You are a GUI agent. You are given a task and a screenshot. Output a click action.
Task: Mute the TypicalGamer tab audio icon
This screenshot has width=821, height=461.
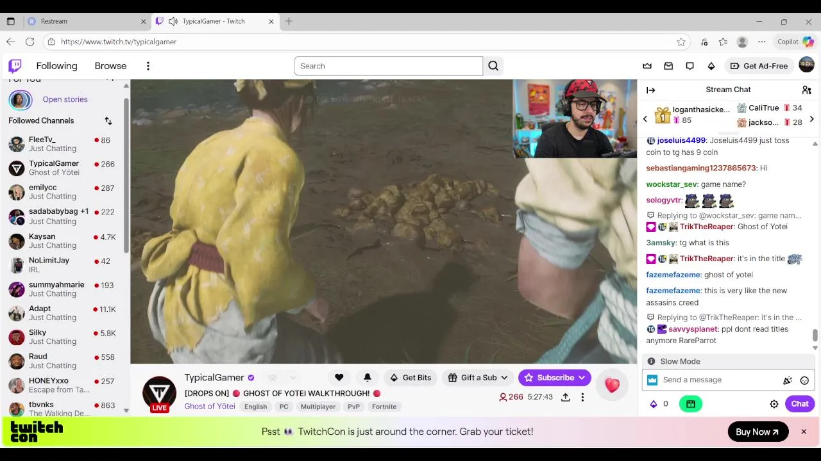pyautogui.click(x=173, y=21)
